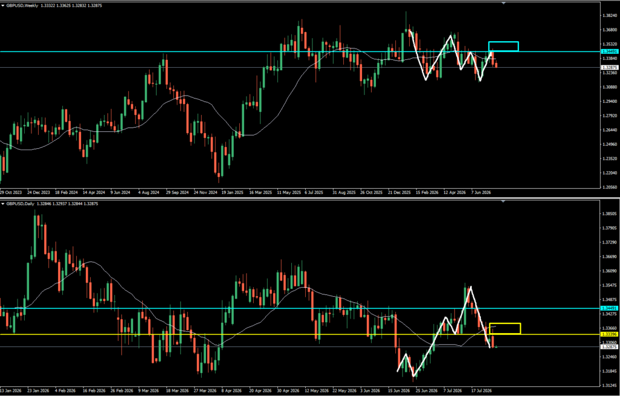
Task: Click the 1.34875 price label on Daily axis
Action: point(609,300)
